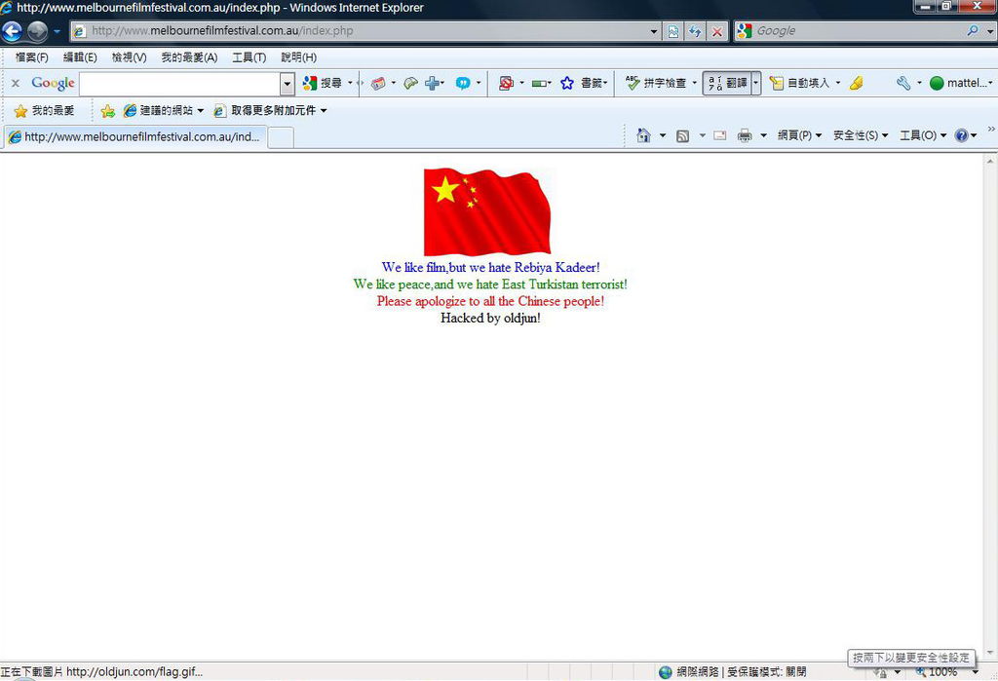Click the Compatibility View icon
The image size is (998, 681).
672,30
